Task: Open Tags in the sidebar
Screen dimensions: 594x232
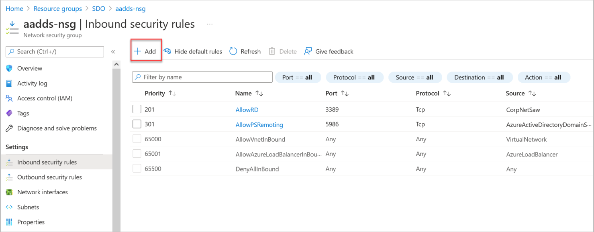Action: point(23,113)
